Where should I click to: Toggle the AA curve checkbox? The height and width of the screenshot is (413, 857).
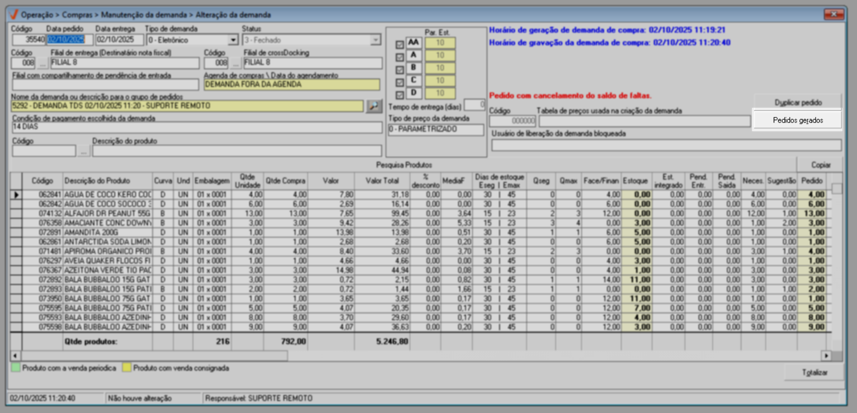tap(399, 45)
